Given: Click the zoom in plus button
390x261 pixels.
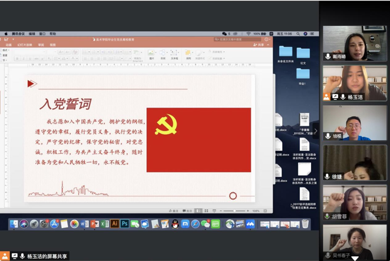Looking at the screenshot, I should pos(248,211).
